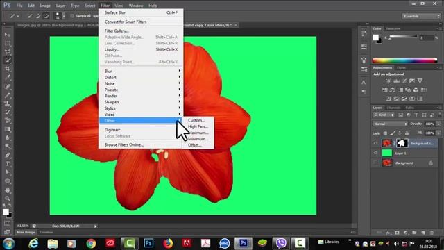Screen dimensions: 444x250
Task: Select the Healing Brush tool
Action: [8, 87]
